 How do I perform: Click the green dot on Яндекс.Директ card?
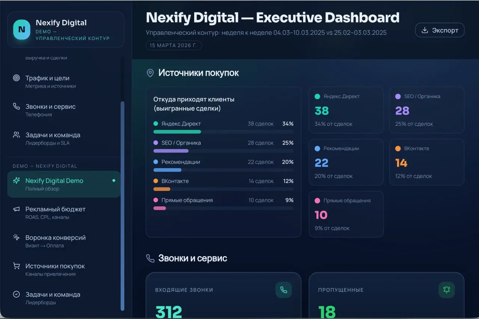[x=317, y=96]
